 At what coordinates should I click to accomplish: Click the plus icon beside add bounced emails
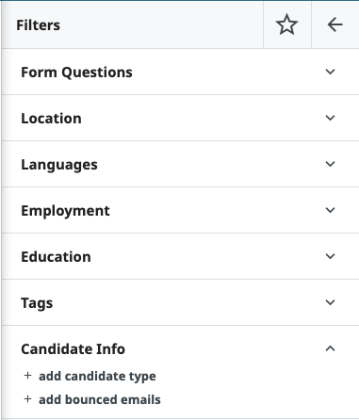(x=27, y=399)
